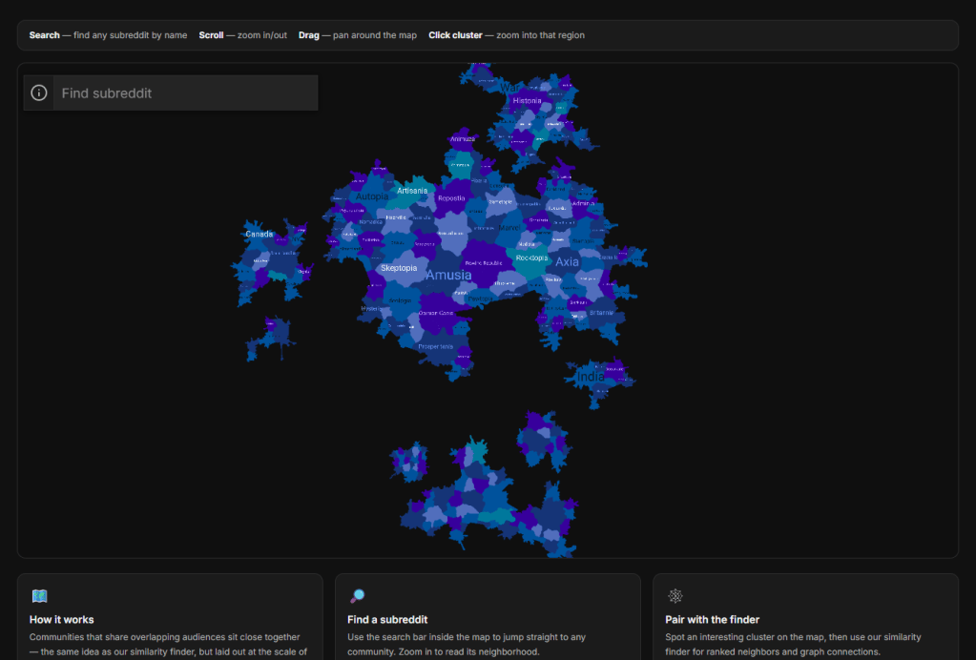Click the Autopia cluster label
976x660 pixels.
click(x=371, y=196)
